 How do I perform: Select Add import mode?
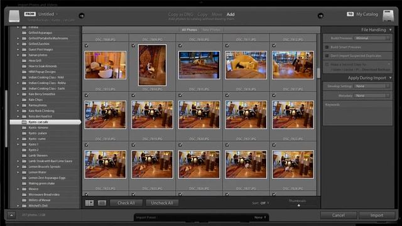click(231, 14)
